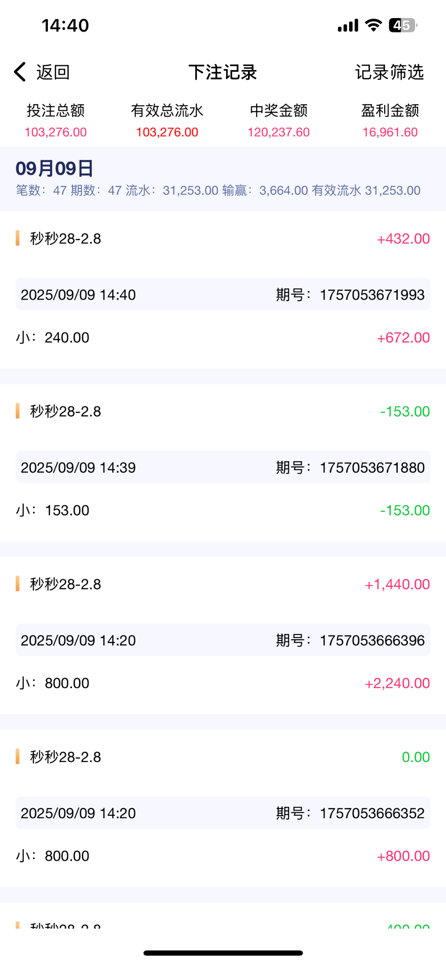Tap orange marker beside -153.00 bet
This screenshot has height=964, width=446.
18,411
